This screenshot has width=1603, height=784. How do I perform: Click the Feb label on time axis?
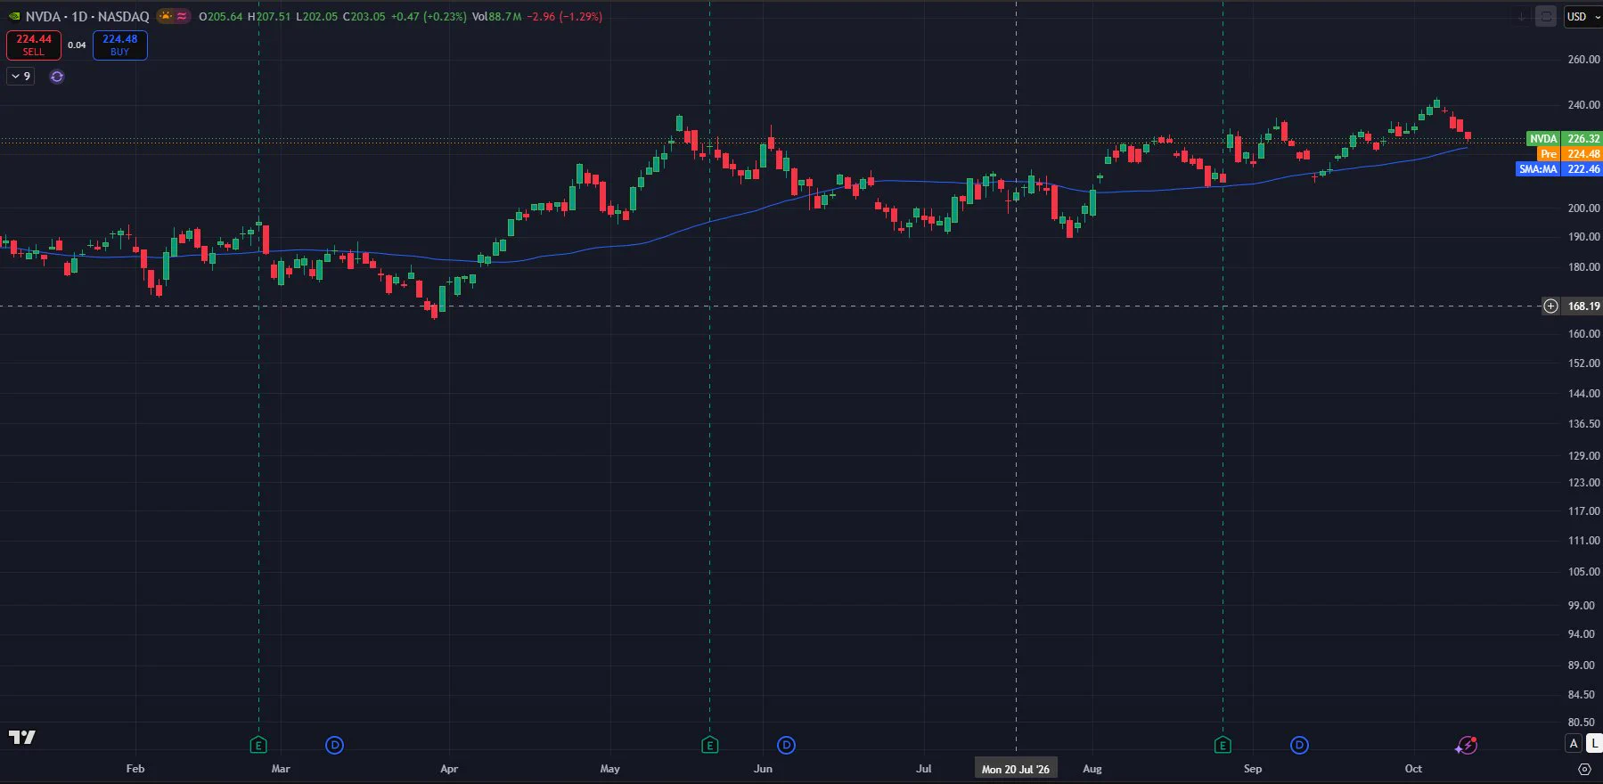pos(135,769)
